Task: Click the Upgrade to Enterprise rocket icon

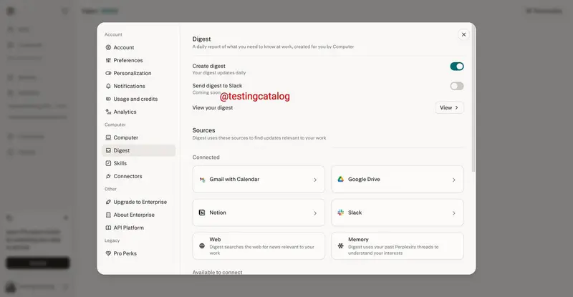Action: [x=108, y=202]
